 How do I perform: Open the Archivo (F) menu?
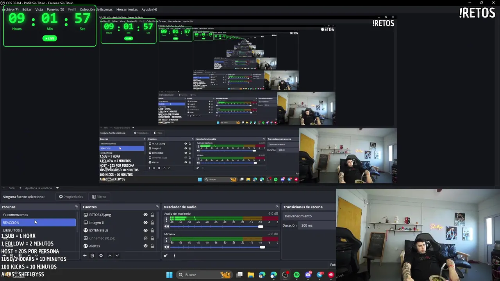coord(11,9)
